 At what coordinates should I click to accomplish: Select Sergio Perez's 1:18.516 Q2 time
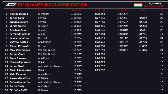100,54
